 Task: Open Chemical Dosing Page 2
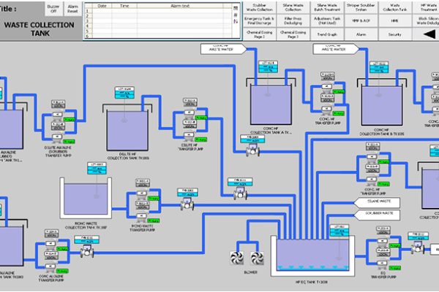pos(260,34)
